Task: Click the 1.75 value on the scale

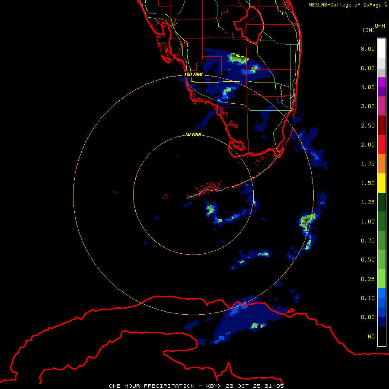Action: (x=368, y=164)
